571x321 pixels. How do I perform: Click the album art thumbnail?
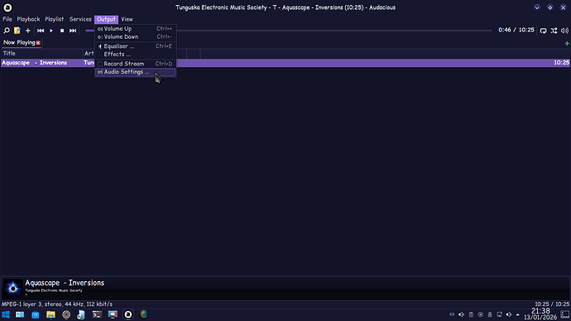(x=12, y=288)
